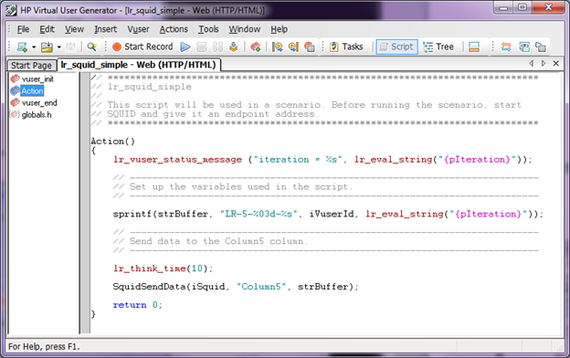Screen dimensions: 570x358
Task: Switch to Tree view
Action: [438, 47]
